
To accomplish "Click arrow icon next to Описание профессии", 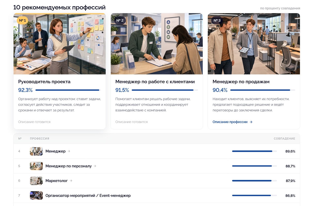I will 251,122.
